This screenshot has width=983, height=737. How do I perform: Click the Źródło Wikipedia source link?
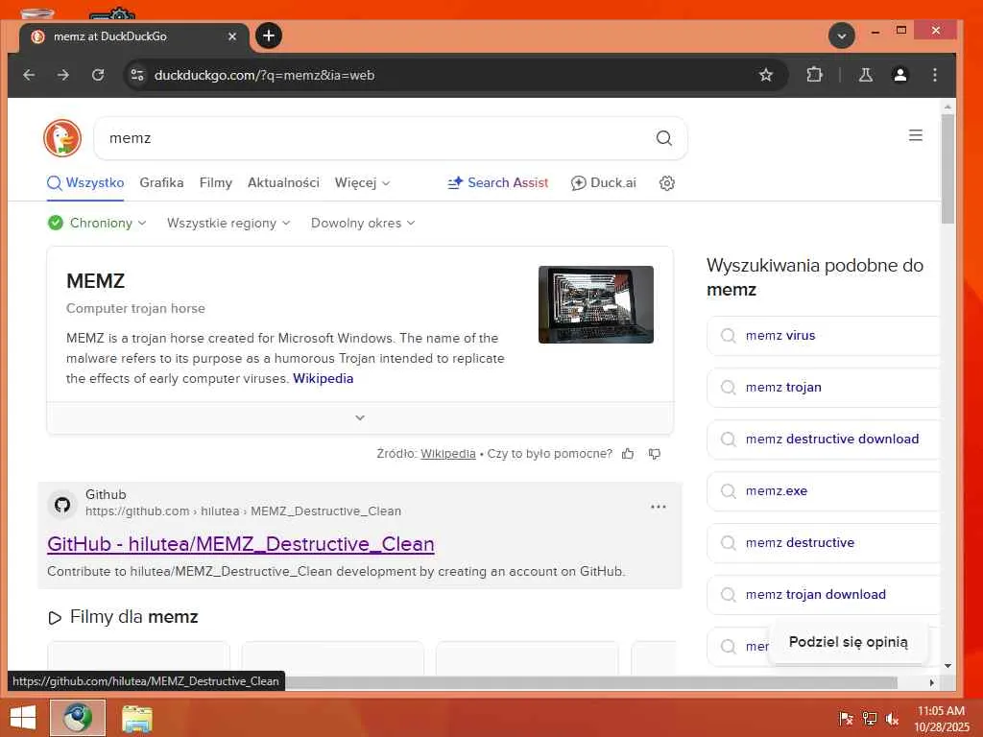(447, 454)
